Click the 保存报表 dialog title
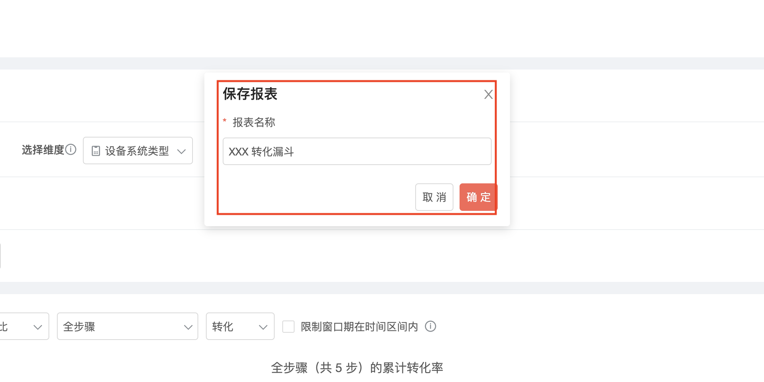 pos(250,94)
